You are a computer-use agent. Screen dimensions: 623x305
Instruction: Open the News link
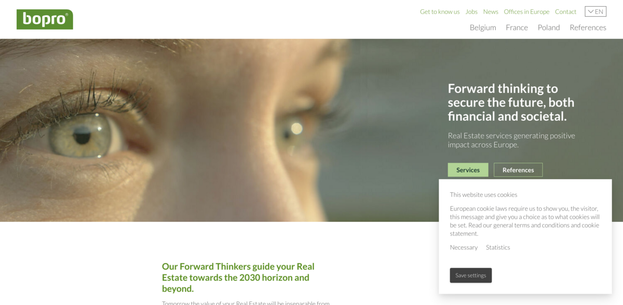491,11
